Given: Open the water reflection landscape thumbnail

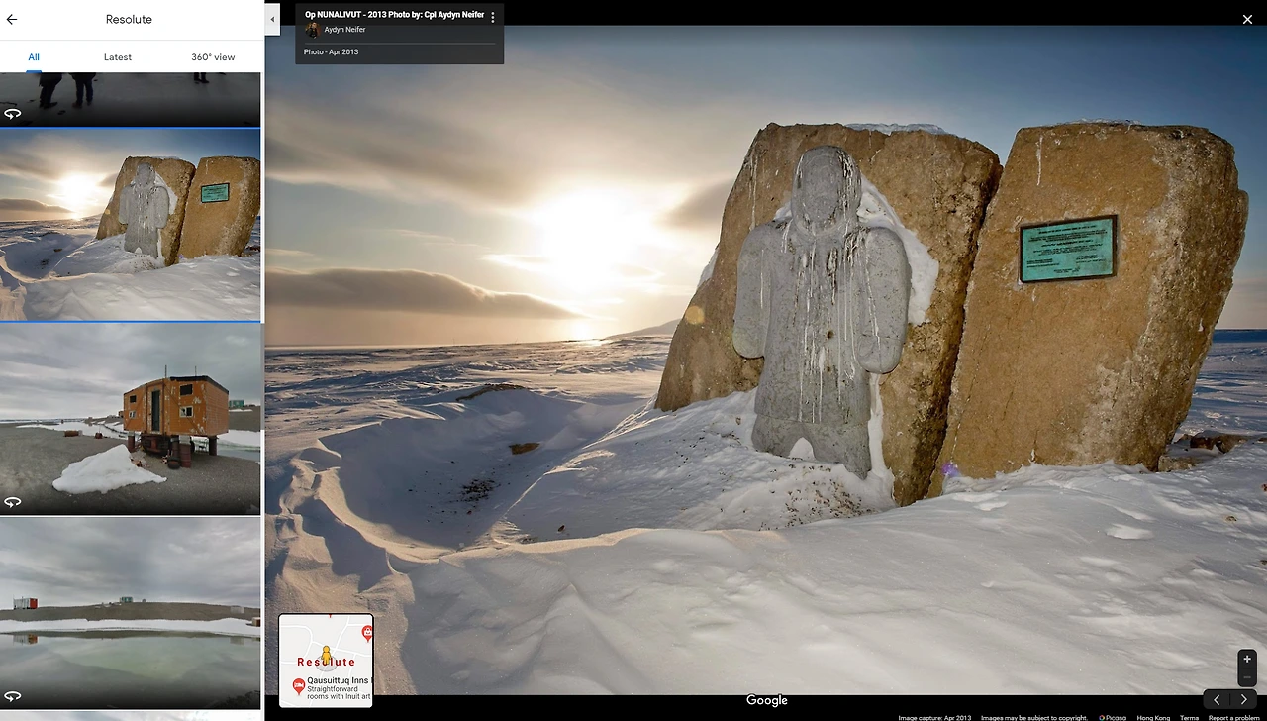Looking at the screenshot, I should (x=130, y=612).
